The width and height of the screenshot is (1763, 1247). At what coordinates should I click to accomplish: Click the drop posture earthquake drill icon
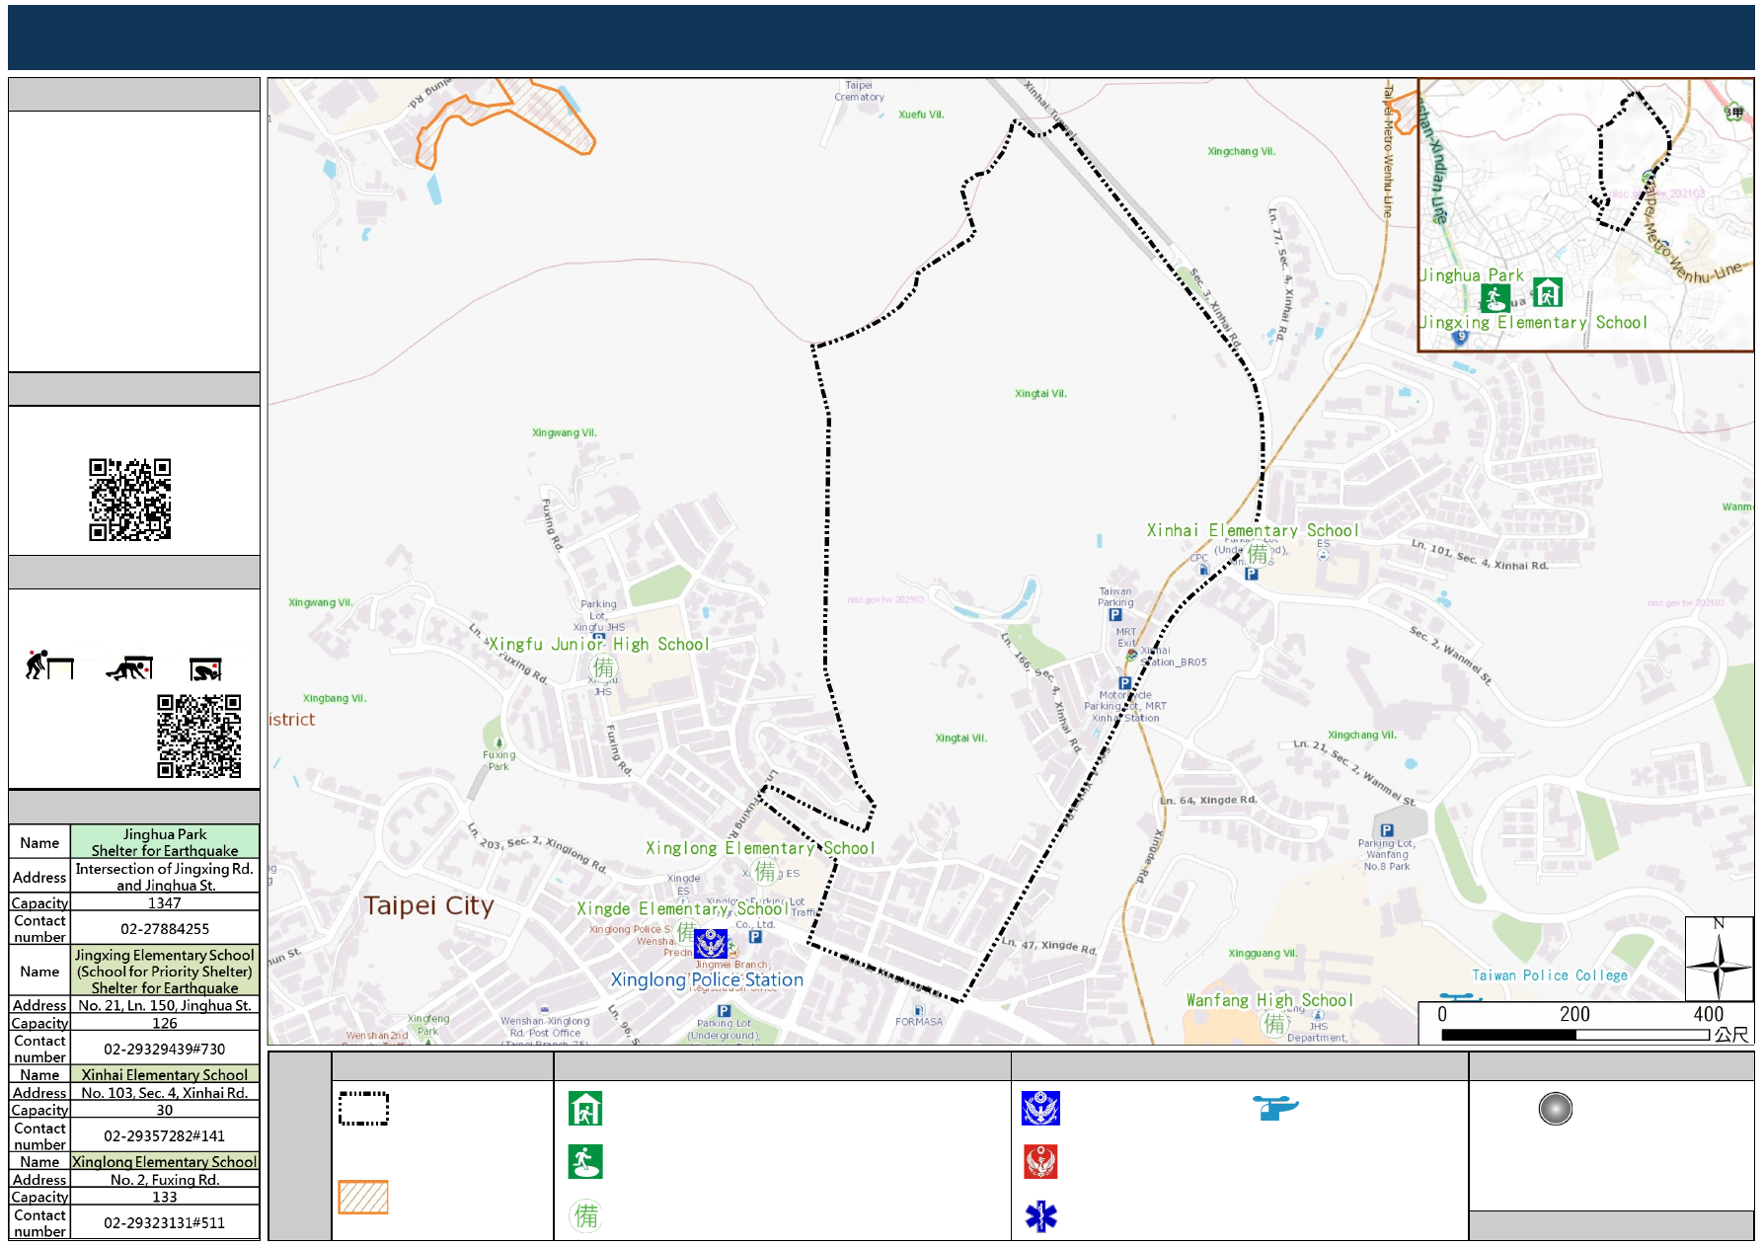pos(49,665)
